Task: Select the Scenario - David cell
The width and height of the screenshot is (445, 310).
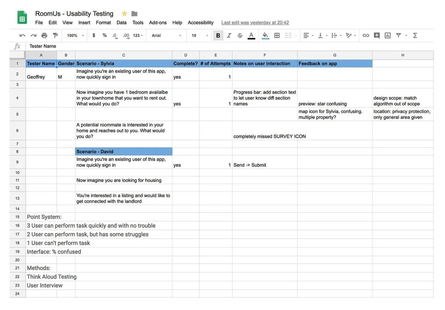Action: click(x=124, y=151)
